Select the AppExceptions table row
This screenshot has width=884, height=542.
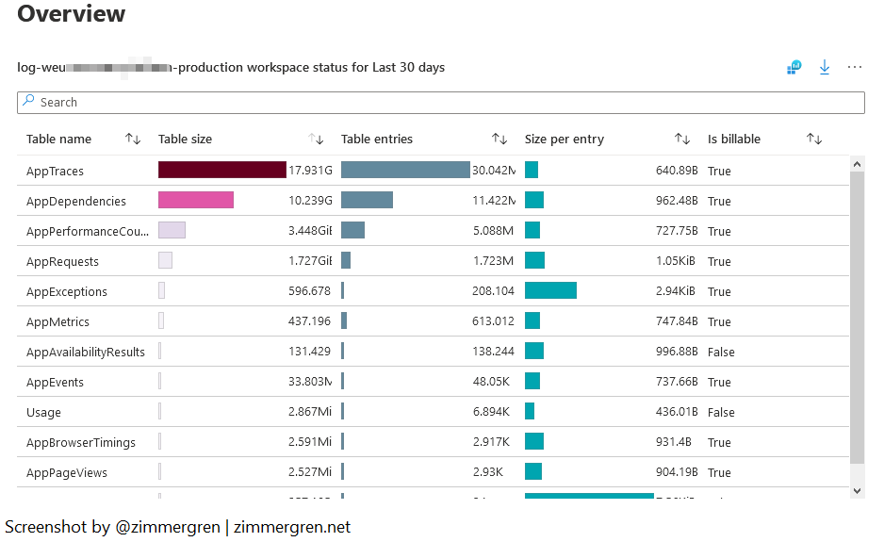point(66,292)
